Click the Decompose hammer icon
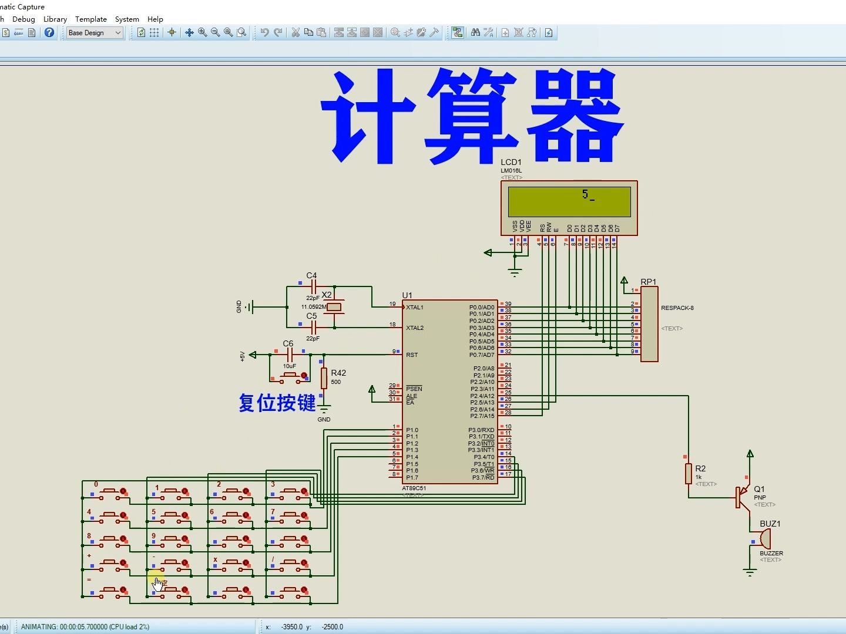This screenshot has width=846, height=634. 434,32
